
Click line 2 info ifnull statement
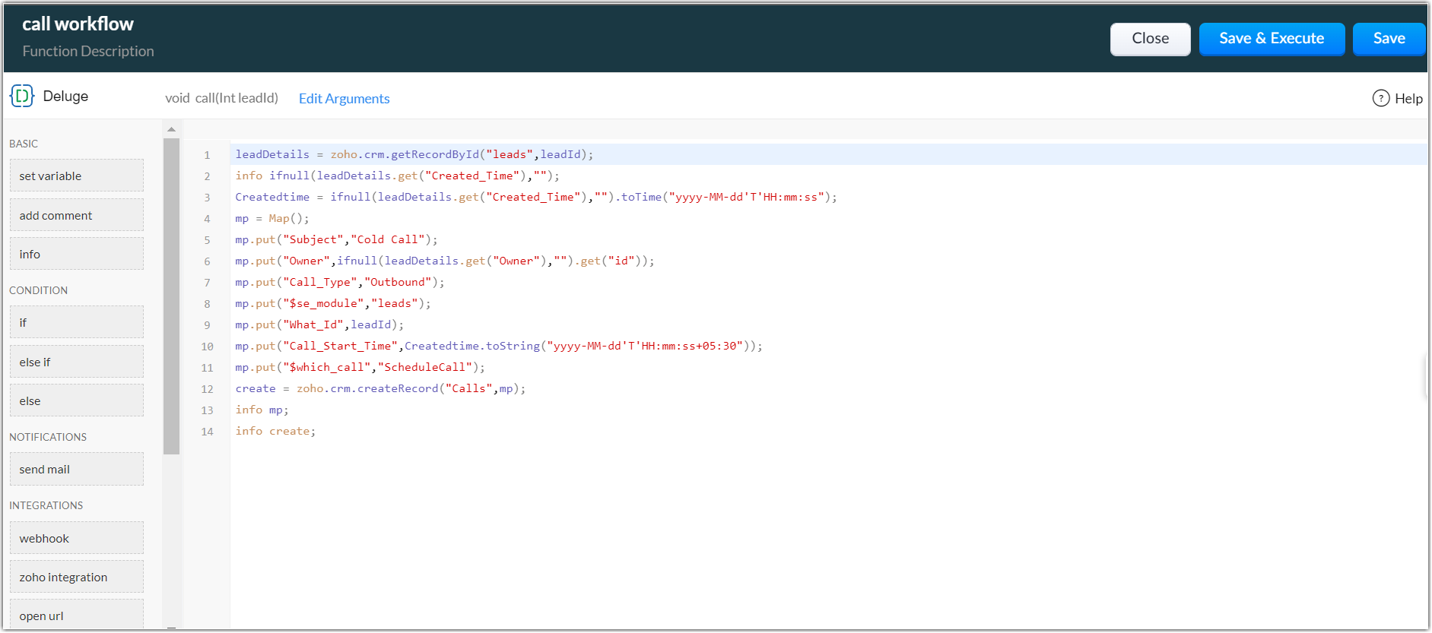[397, 176]
